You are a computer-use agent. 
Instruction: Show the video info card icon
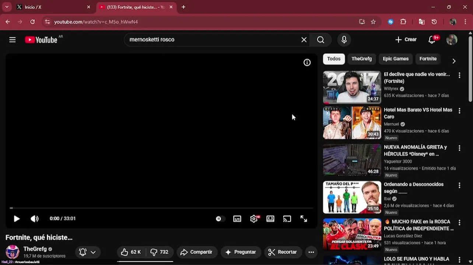[307, 63]
